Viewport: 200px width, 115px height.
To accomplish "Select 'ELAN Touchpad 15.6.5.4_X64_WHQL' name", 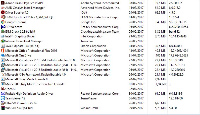I will point(29,17).
